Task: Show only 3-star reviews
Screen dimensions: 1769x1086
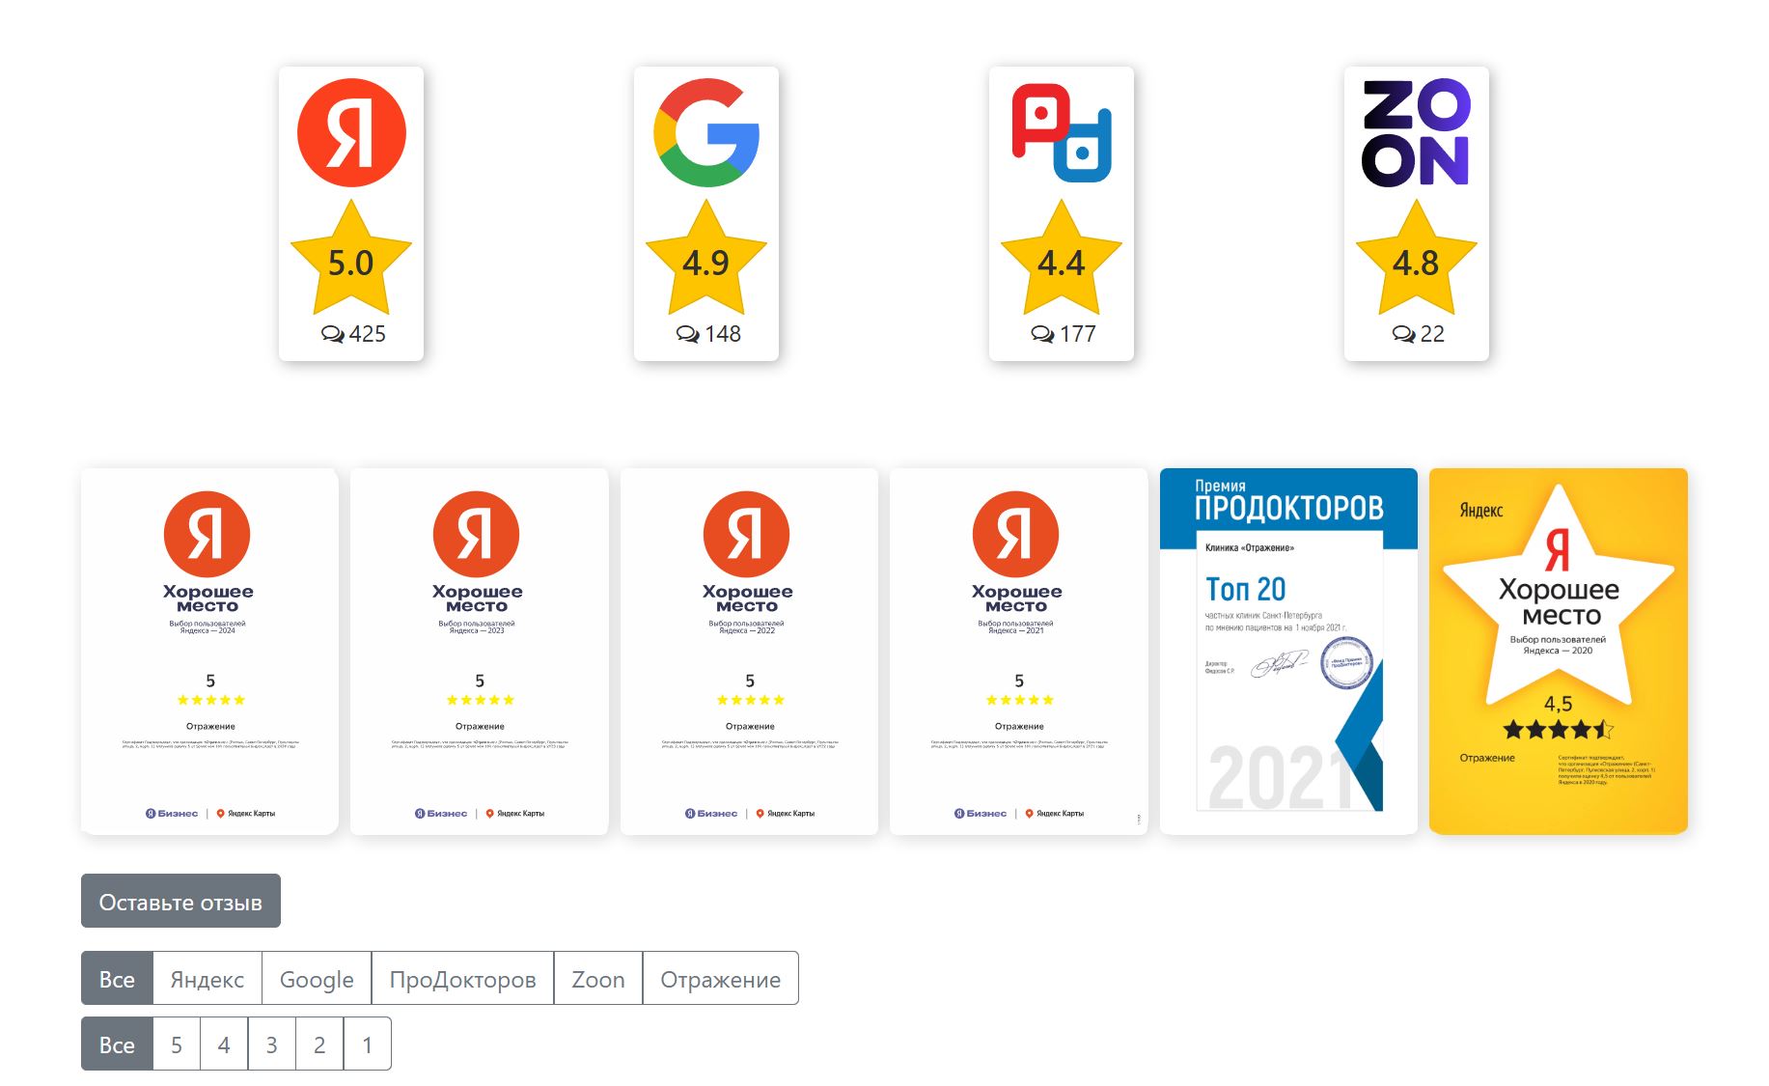Action: 272,1044
